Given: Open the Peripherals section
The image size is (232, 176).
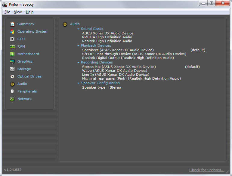Looking at the screenshot, I should [x=27, y=91].
